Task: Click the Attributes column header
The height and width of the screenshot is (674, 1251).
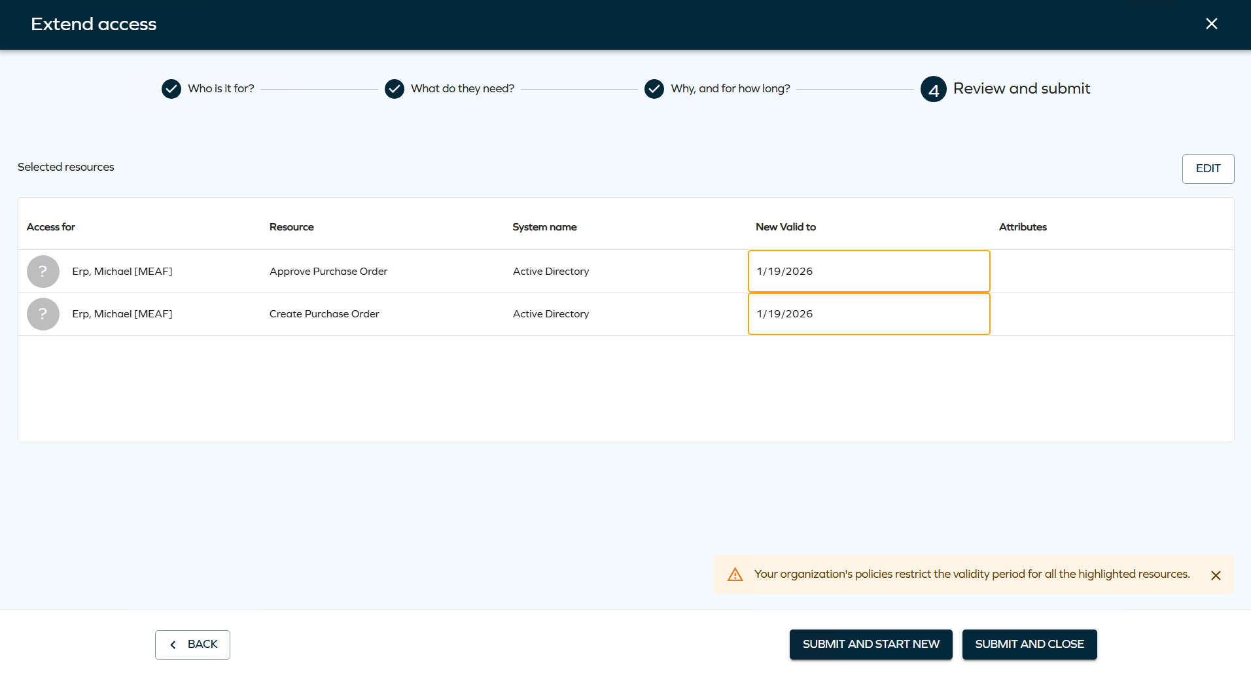Action: pos(1023,227)
